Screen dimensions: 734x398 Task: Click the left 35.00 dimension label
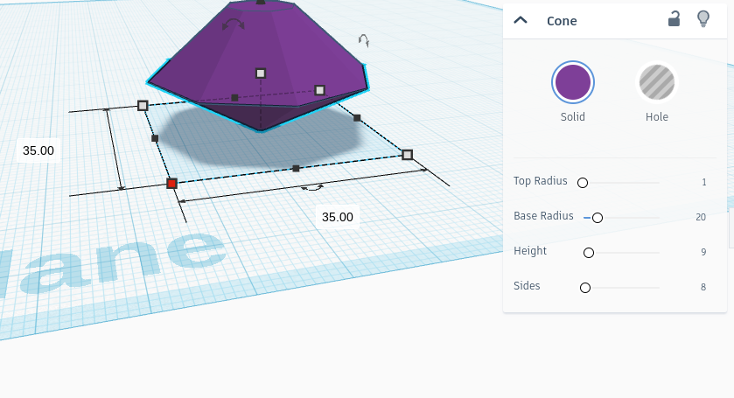(38, 150)
